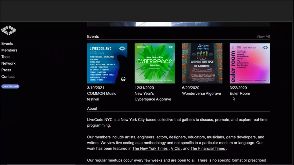Click the date 3/19/2021
Viewport: 294px width, 165px height.
(95, 88)
